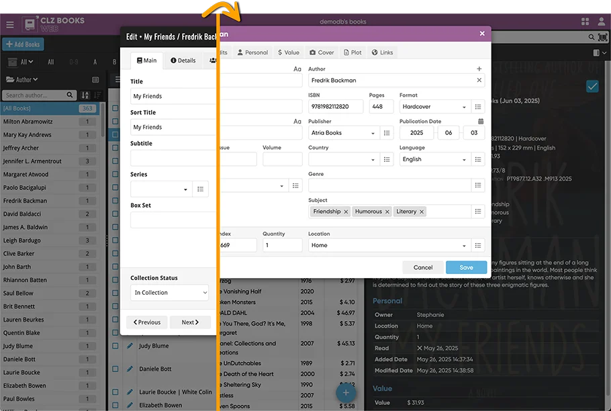
Task: Open the Language dropdown showing English
Action: 435,159
